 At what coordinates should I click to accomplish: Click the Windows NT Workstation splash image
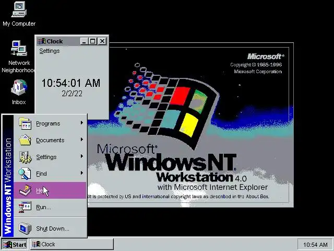coord(190,125)
